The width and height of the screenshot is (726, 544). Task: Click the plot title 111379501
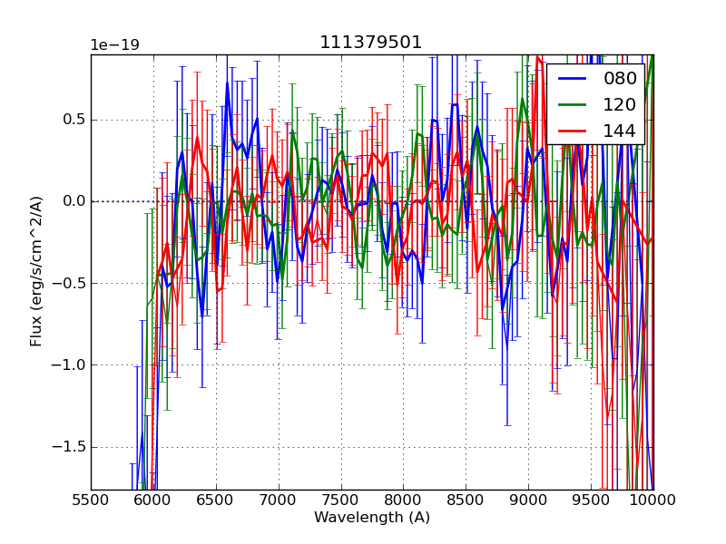pyautogui.click(x=371, y=43)
